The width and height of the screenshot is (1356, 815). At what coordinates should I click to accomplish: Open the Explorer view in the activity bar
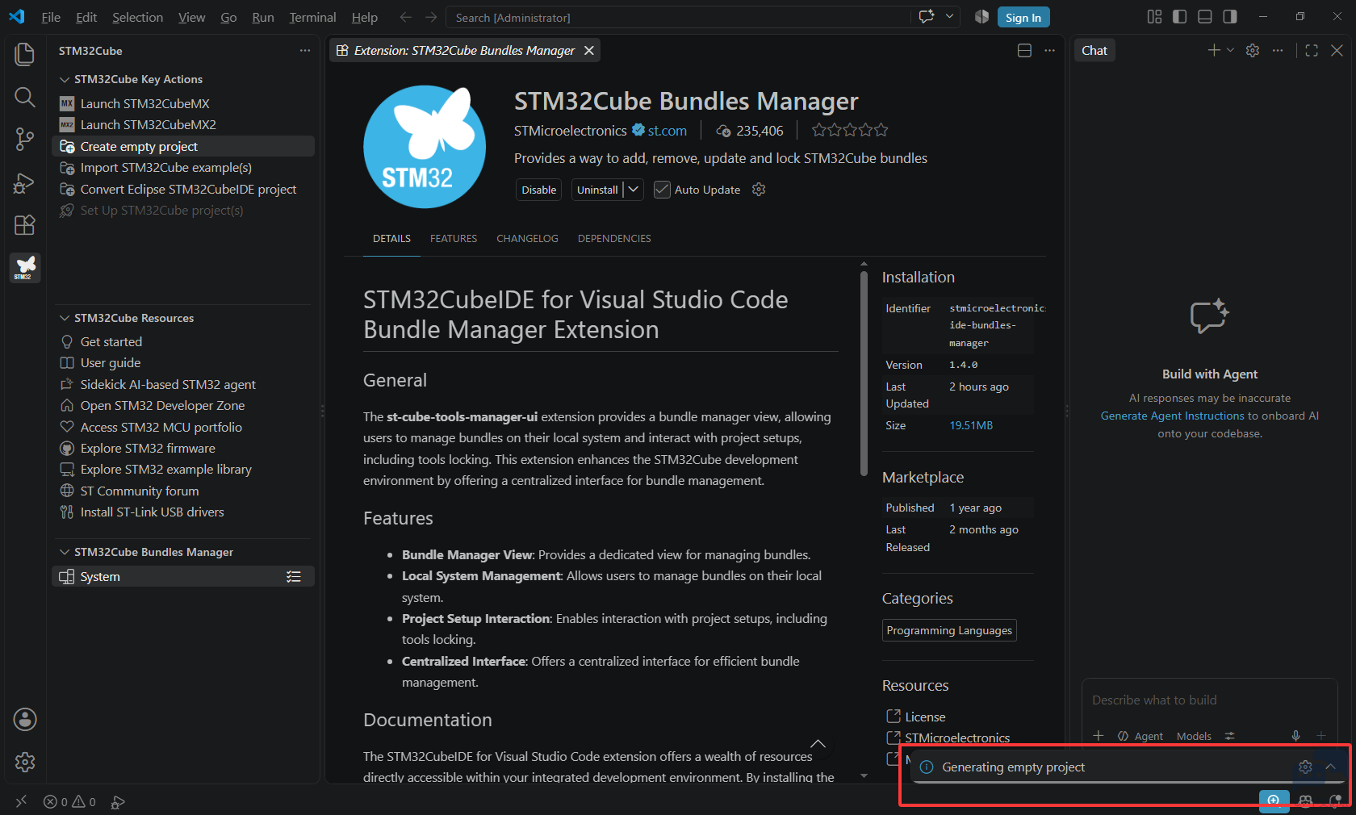pos(25,54)
